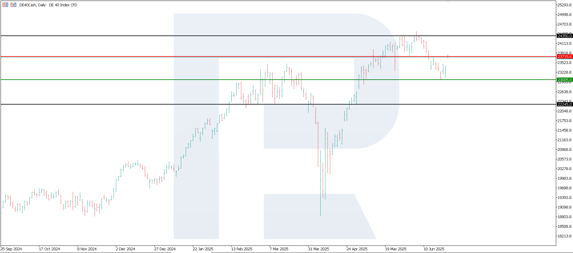This screenshot has width=573, height=253.
Task: Click the 7 Mar 2025 date label
Action: (279, 249)
